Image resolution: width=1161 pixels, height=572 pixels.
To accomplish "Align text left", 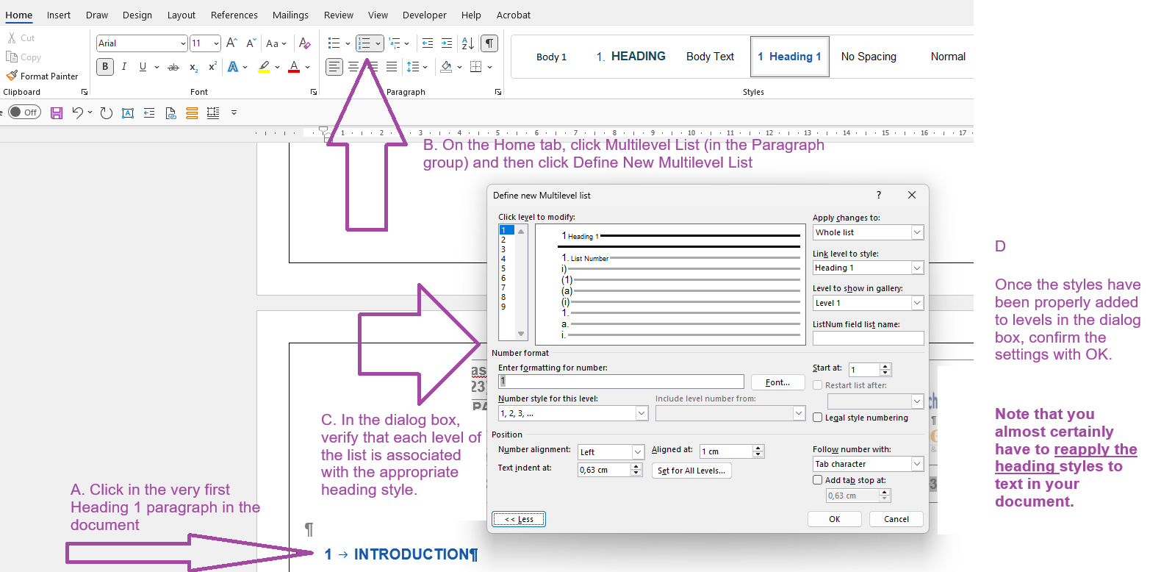I will (x=334, y=67).
